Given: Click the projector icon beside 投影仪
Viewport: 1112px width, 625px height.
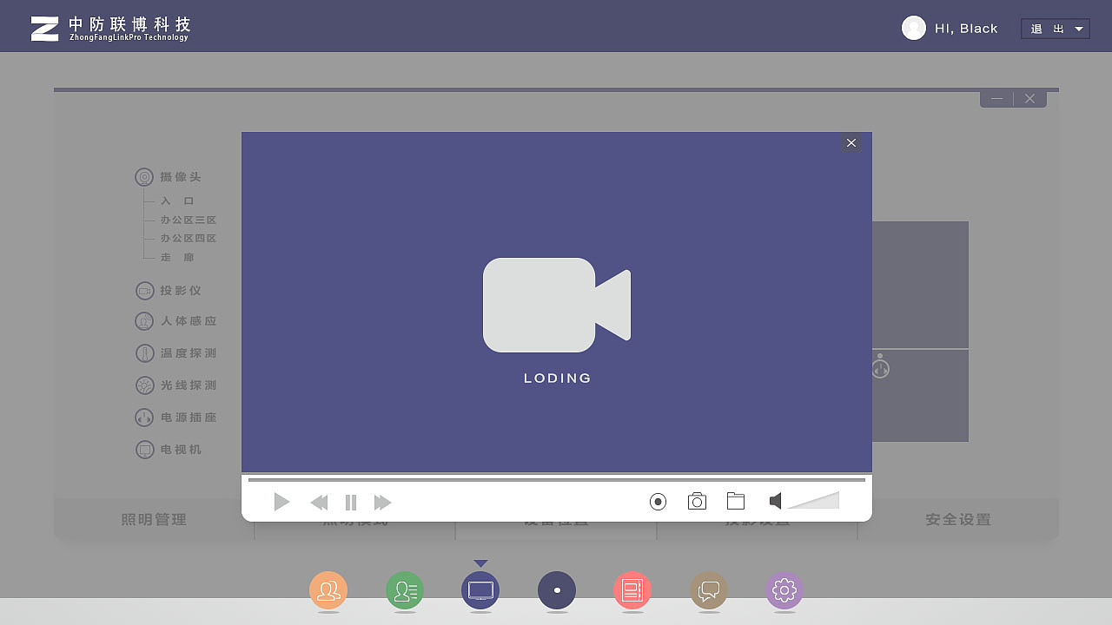Looking at the screenshot, I should click(145, 291).
